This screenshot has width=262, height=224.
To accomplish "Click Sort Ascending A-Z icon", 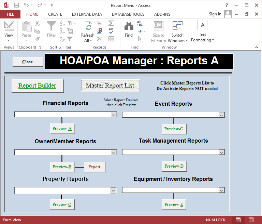I will 62,23.
